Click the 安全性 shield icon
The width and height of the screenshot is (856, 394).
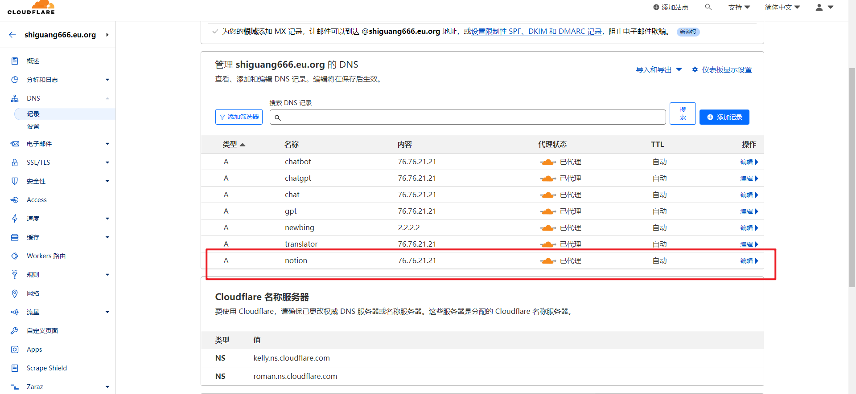[15, 181]
